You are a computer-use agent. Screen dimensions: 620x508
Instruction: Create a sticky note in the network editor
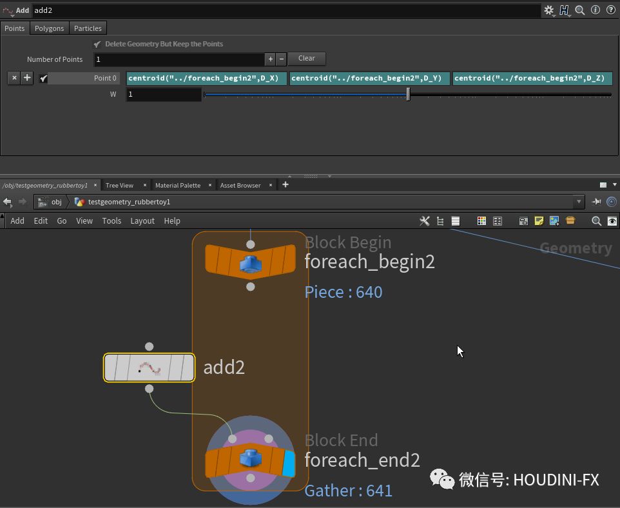[x=539, y=220]
